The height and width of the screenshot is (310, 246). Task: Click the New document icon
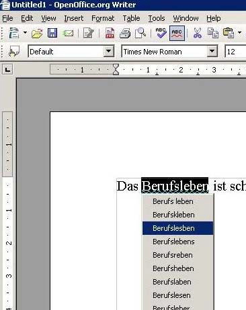[13, 33]
